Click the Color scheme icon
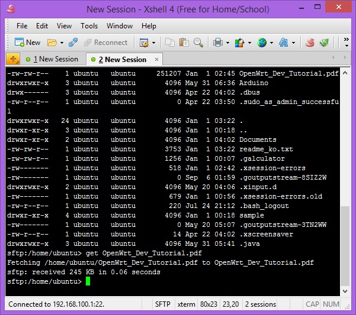 [239, 43]
